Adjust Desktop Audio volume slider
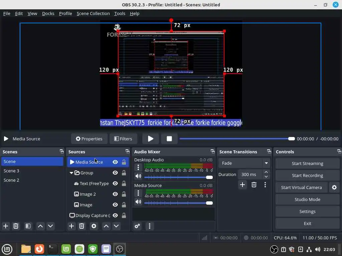The height and width of the screenshot is (256, 342). (x=178, y=177)
